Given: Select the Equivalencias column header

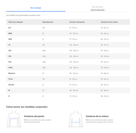Looking at the screenshot, I should click(48, 22).
